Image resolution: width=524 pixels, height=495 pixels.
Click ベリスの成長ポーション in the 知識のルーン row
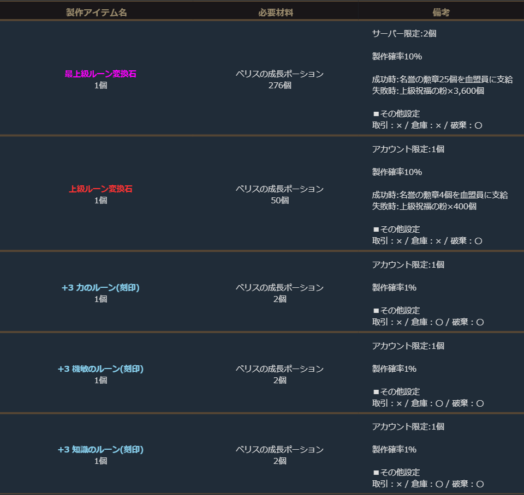[279, 450]
